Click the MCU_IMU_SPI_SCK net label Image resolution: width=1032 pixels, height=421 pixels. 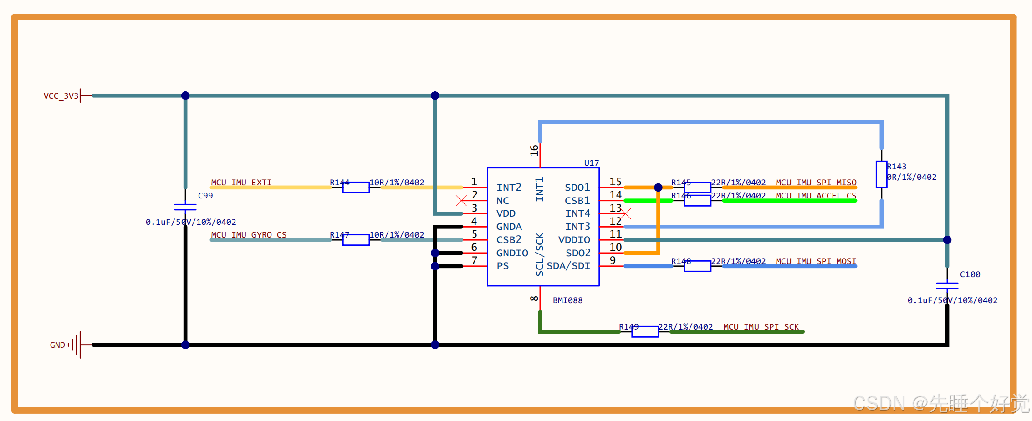point(761,327)
